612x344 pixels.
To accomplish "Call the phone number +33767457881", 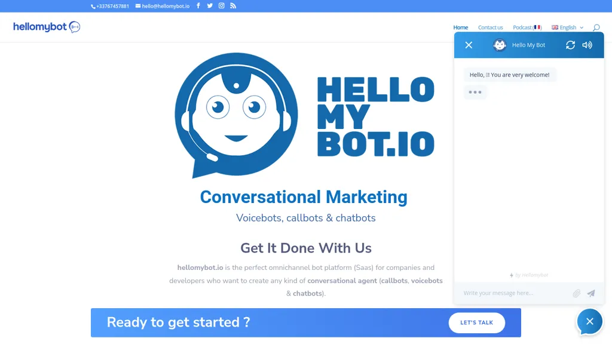I will pyautogui.click(x=110, y=6).
